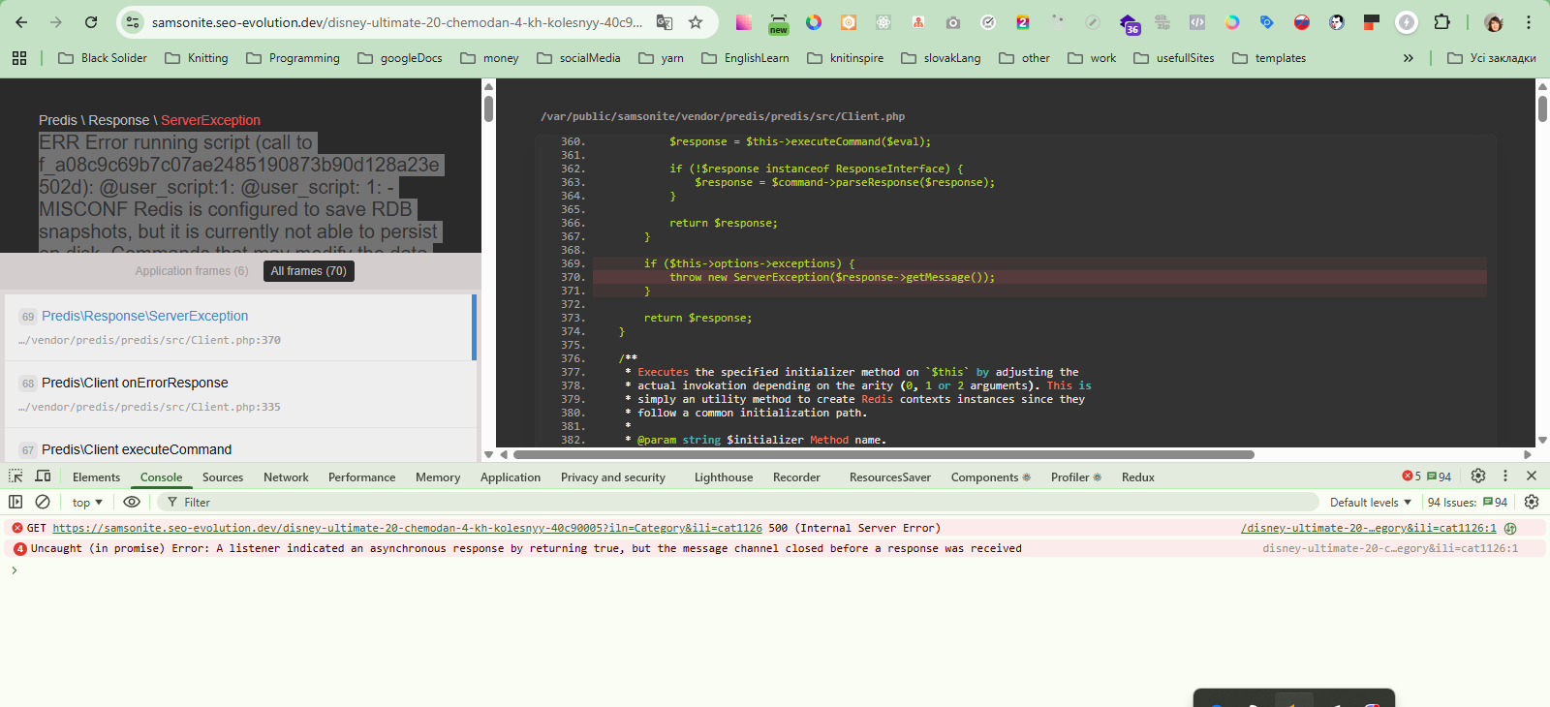Open the top JavaScript context dropdown

87,503
